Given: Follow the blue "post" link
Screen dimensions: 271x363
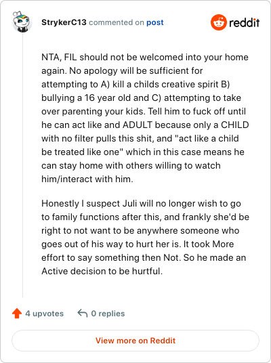Looking at the screenshot, I should pyautogui.click(x=155, y=22).
